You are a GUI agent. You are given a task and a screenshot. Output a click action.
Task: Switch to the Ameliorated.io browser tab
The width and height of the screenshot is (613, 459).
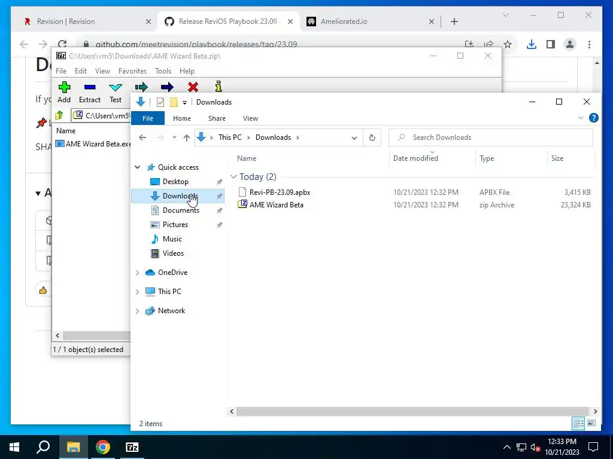tap(370, 22)
